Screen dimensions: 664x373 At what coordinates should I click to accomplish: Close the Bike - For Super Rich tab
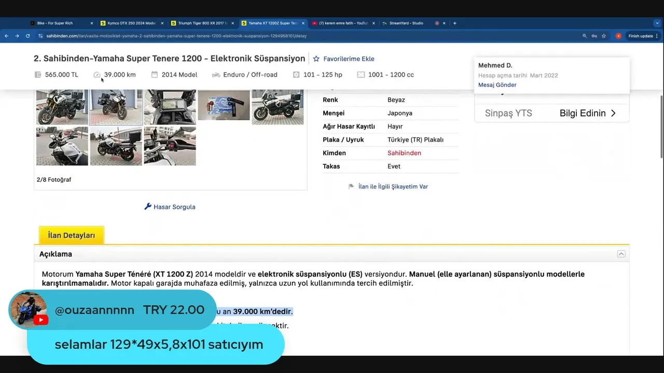pos(92,23)
